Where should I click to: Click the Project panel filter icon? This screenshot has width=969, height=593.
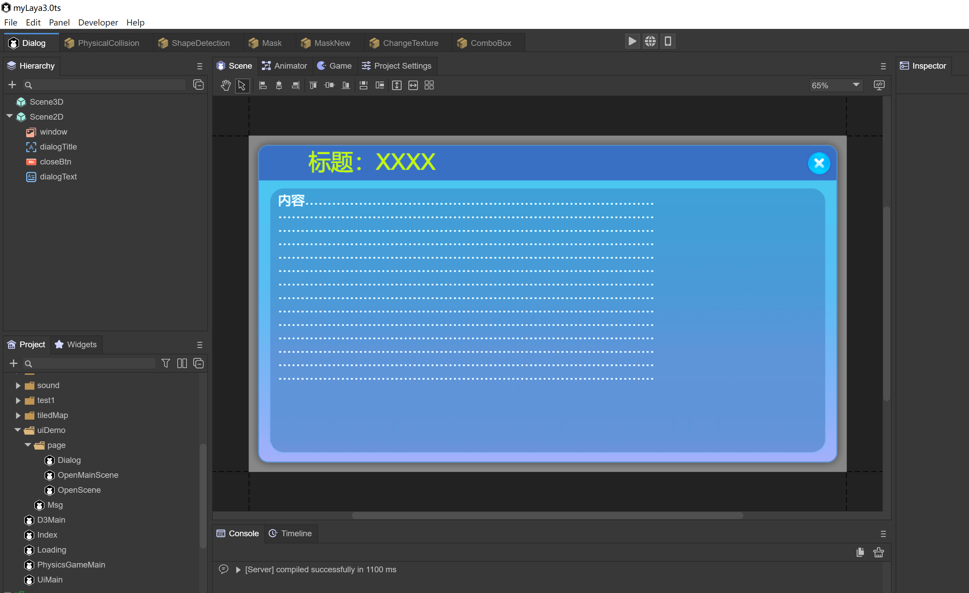165,363
